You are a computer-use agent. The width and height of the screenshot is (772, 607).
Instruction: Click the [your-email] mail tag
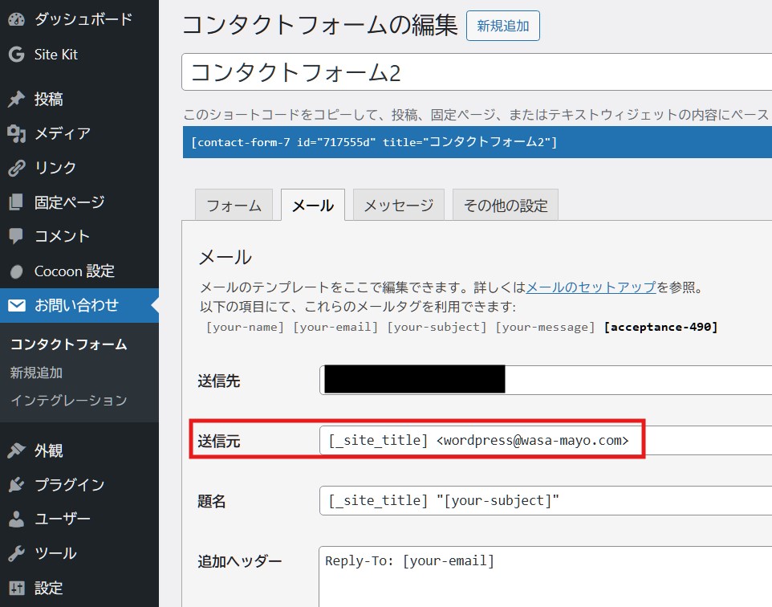click(x=335, y=327)
